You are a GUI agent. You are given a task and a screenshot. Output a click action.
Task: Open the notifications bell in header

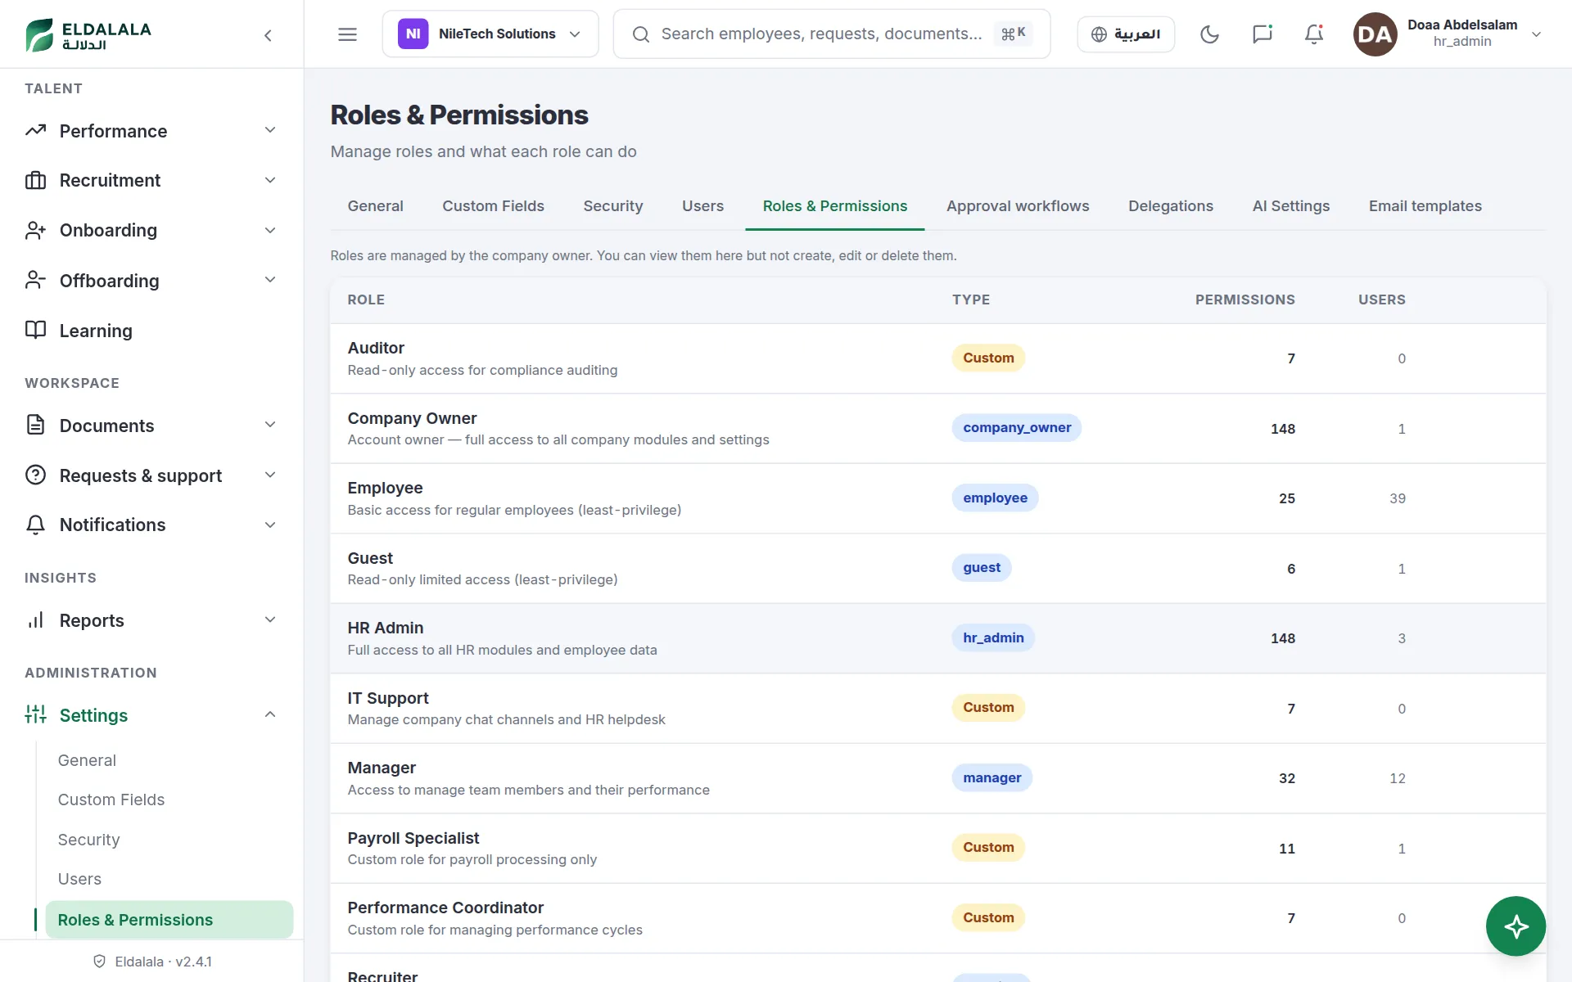click(x=1314, y=34)
